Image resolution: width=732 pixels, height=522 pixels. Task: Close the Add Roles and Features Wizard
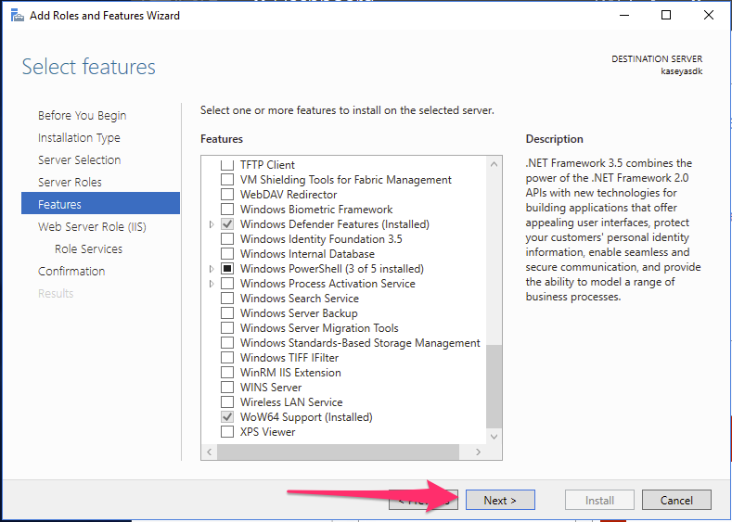pos(708,15)
